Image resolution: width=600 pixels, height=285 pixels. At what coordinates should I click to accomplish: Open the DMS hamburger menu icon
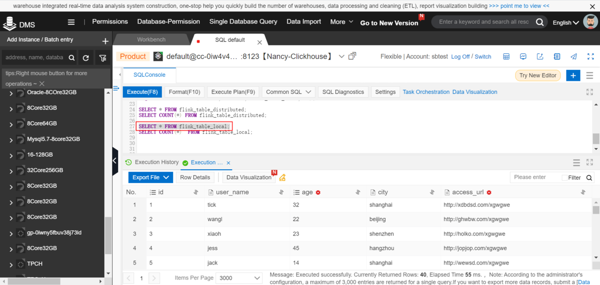(x=71, y=22)
